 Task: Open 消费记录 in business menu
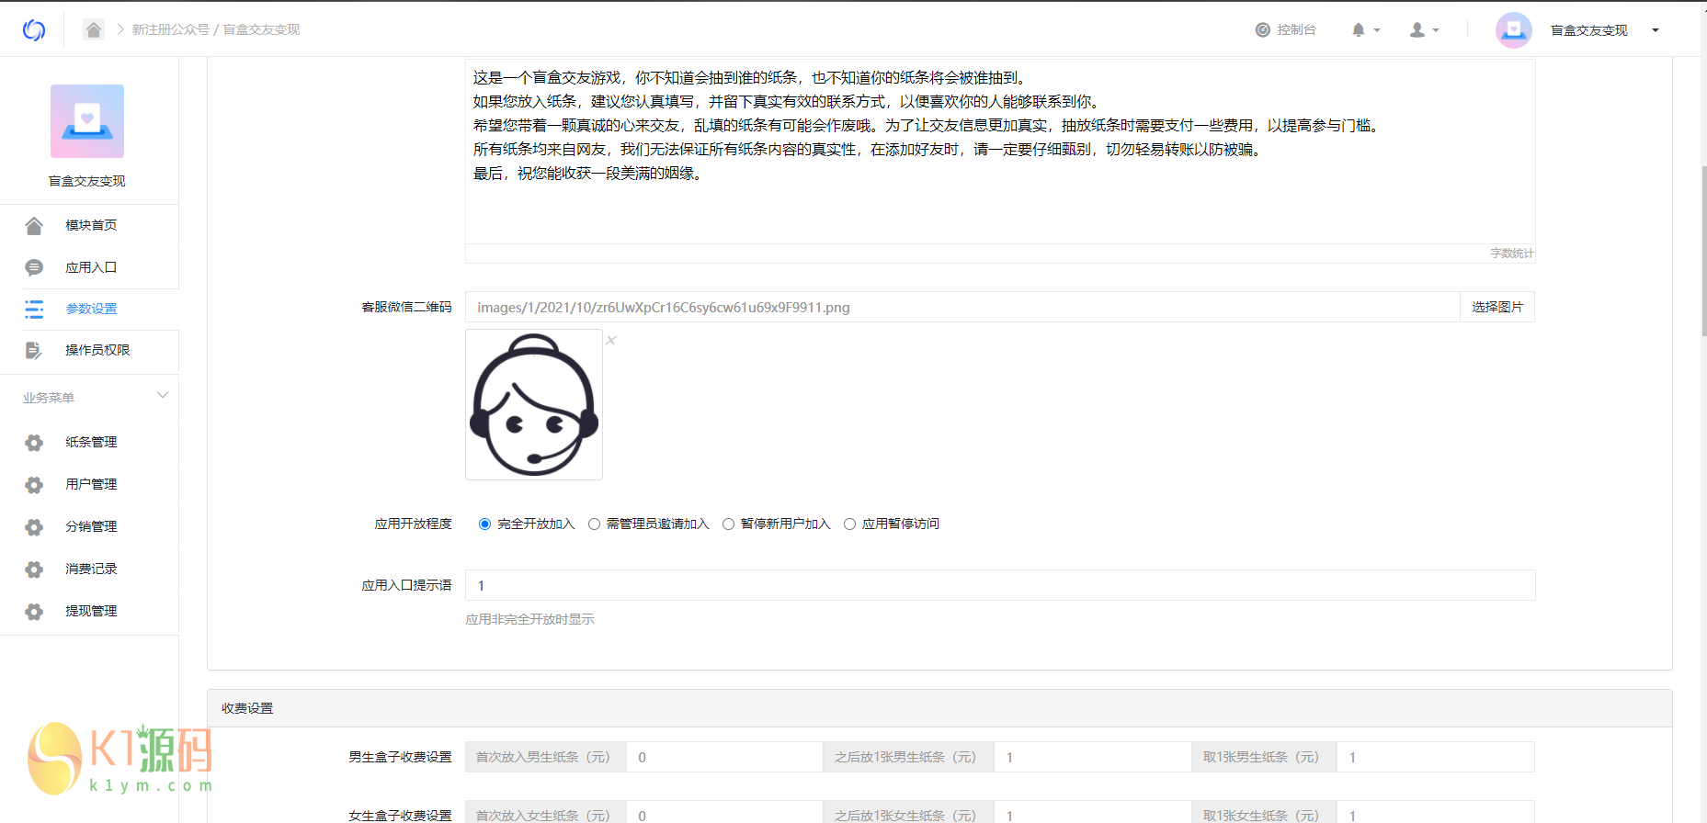(89, 569)
